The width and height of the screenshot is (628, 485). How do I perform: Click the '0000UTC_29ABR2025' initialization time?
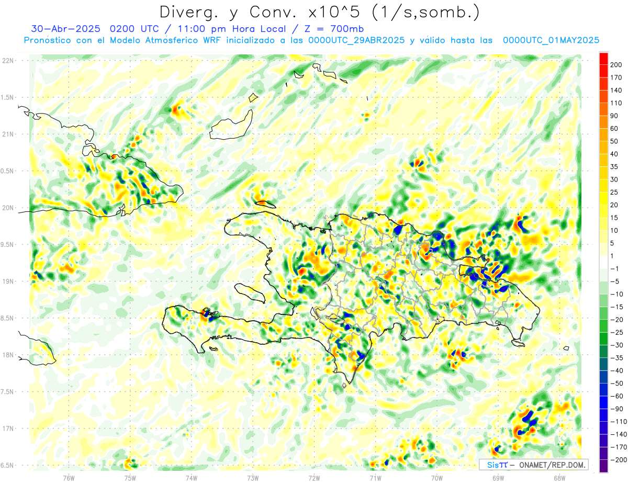click(356, 40)
